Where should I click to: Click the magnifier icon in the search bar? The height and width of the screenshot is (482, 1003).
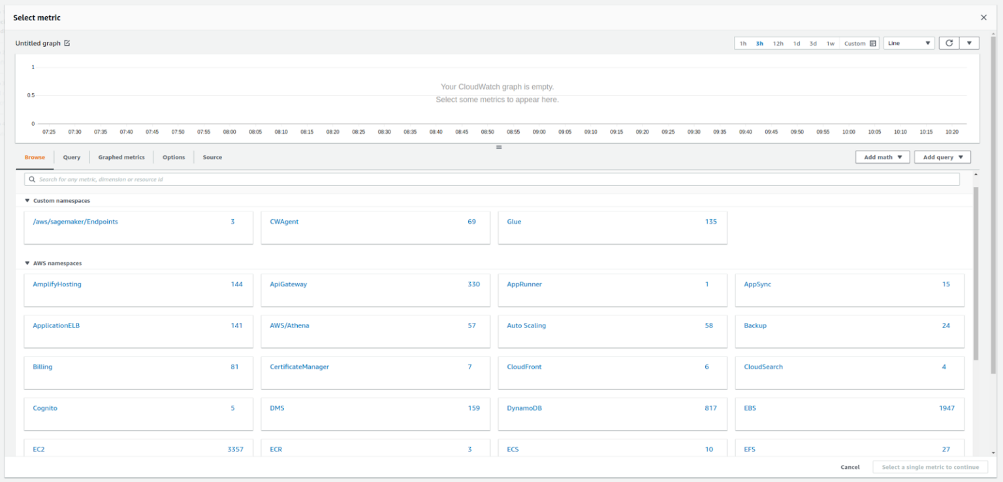31,179
